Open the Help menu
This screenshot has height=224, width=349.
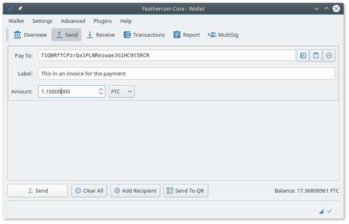tap(126, 21)
